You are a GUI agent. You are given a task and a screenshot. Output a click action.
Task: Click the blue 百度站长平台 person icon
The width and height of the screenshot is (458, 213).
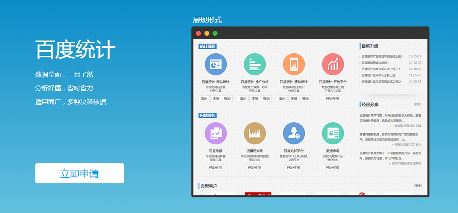(294, 133)
